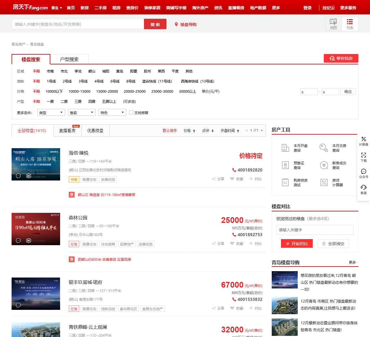Open the monthly new openings query icon

(286, 148)
